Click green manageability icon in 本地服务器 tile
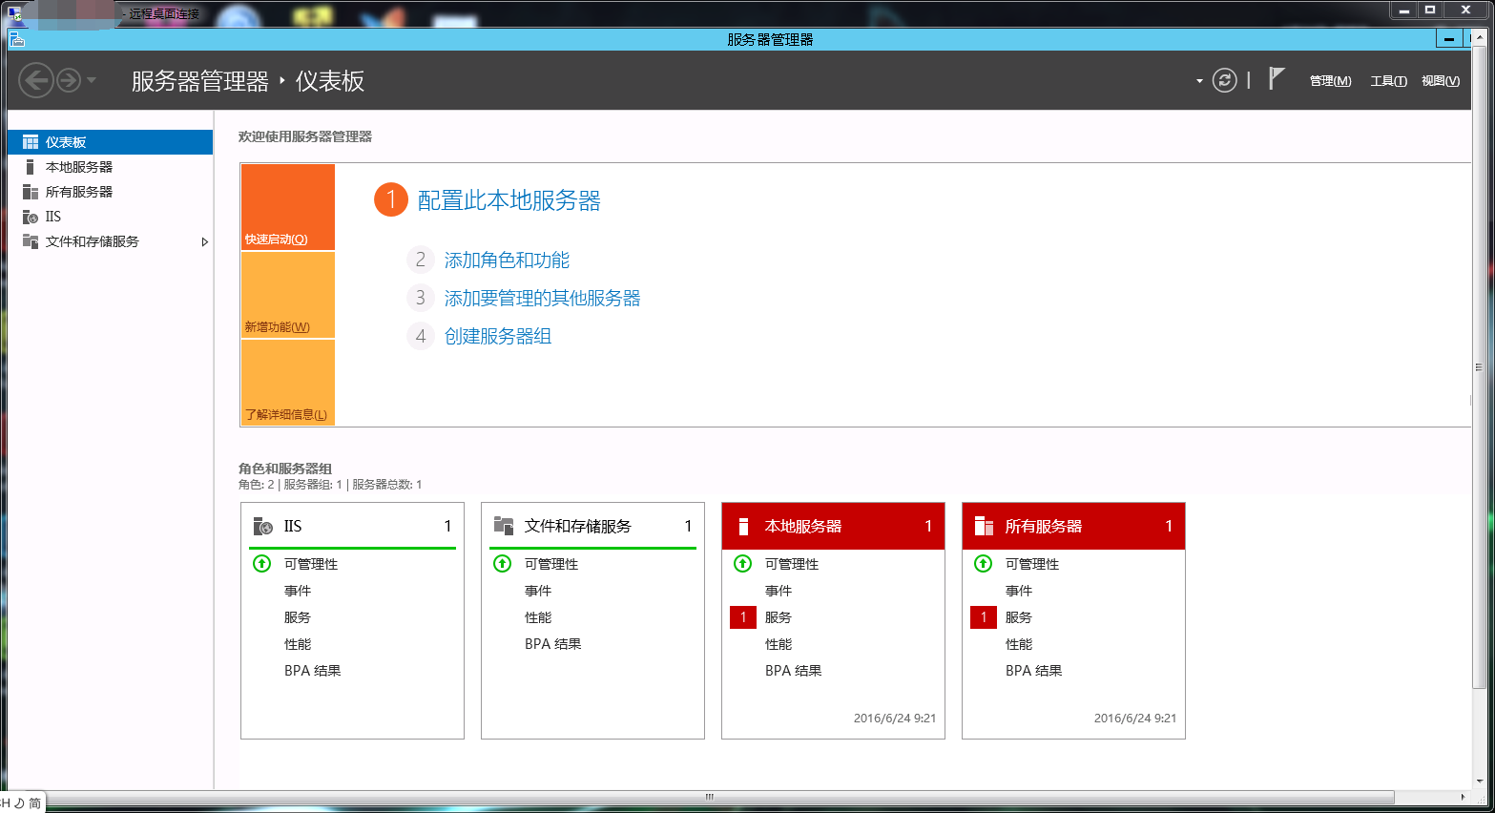 (x=743, y=563)
